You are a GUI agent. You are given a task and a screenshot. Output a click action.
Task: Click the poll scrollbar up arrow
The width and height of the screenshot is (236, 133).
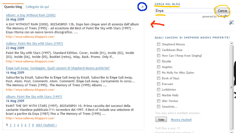(232, 43)
